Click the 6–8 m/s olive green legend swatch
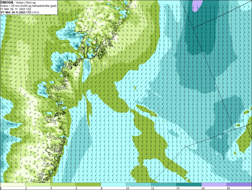The height and width of the screenshot is (190, 252). click(88, 185)
